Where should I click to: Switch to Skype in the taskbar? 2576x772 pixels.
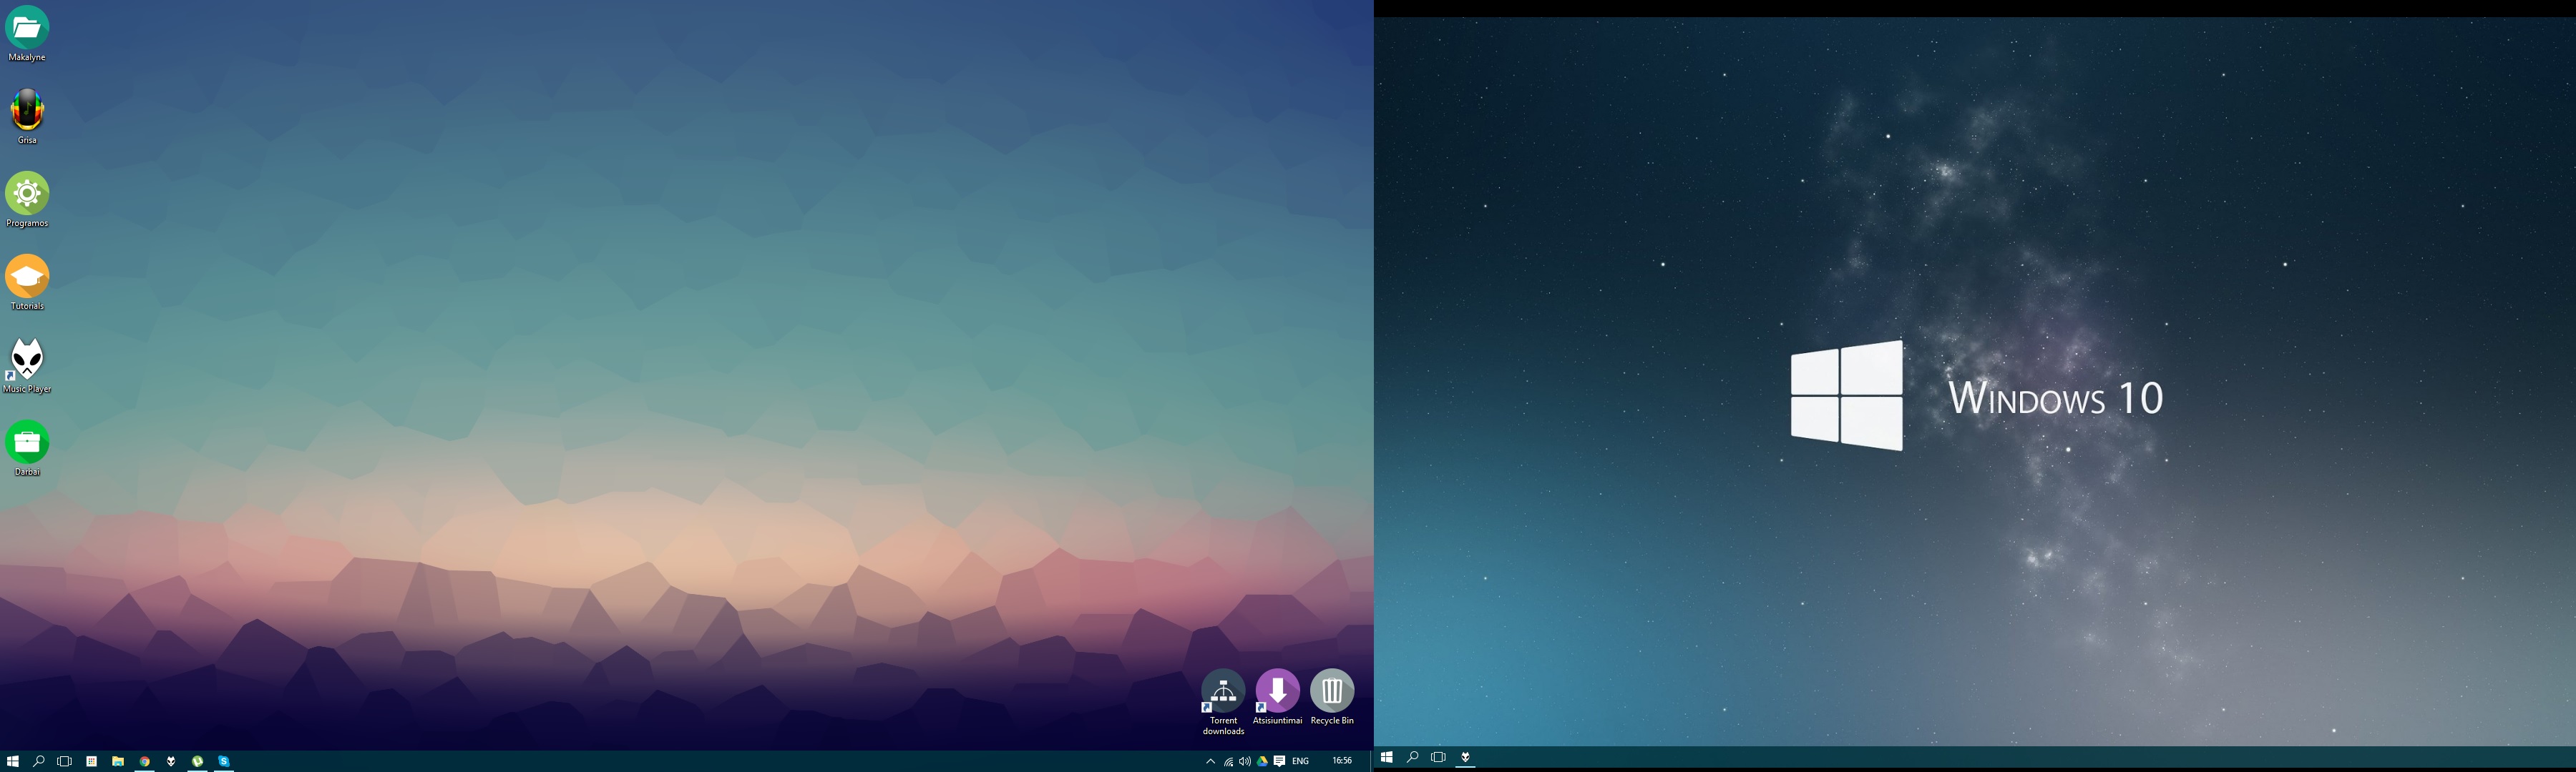[224, 761]
